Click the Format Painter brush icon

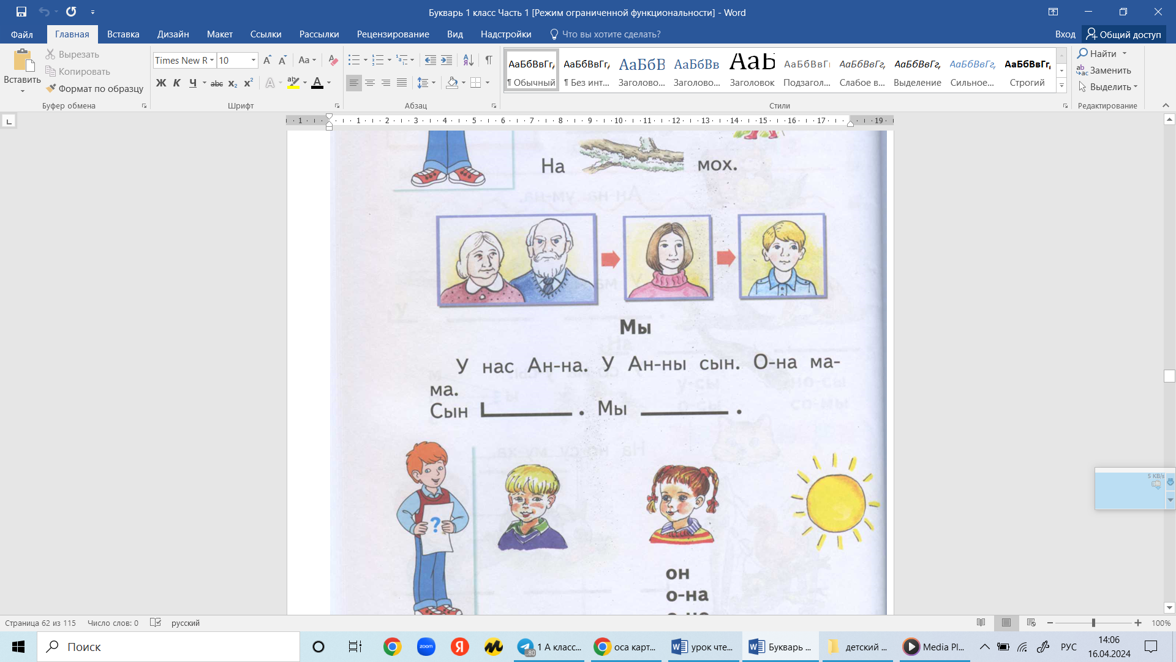(51, 88)
